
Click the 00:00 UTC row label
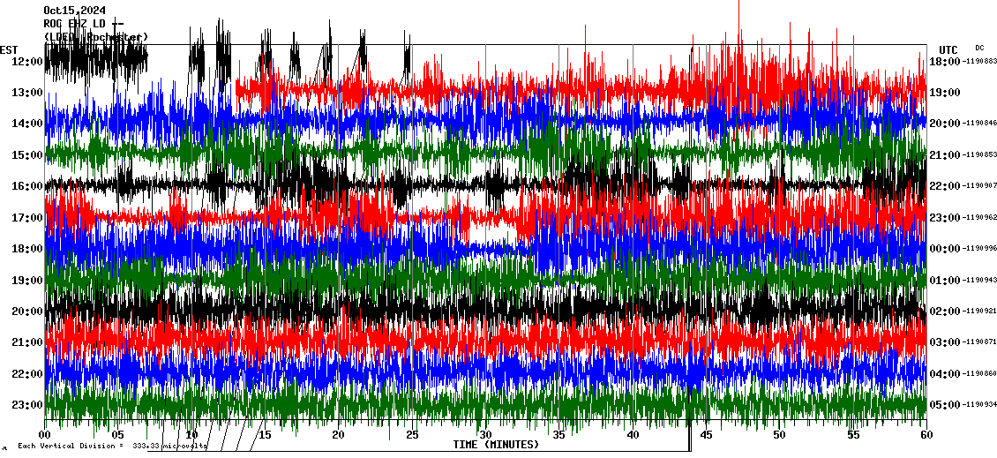click(944, 249)
